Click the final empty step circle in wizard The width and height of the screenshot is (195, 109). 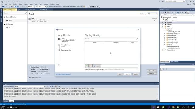pyautogui.click(x=59, y=65)
